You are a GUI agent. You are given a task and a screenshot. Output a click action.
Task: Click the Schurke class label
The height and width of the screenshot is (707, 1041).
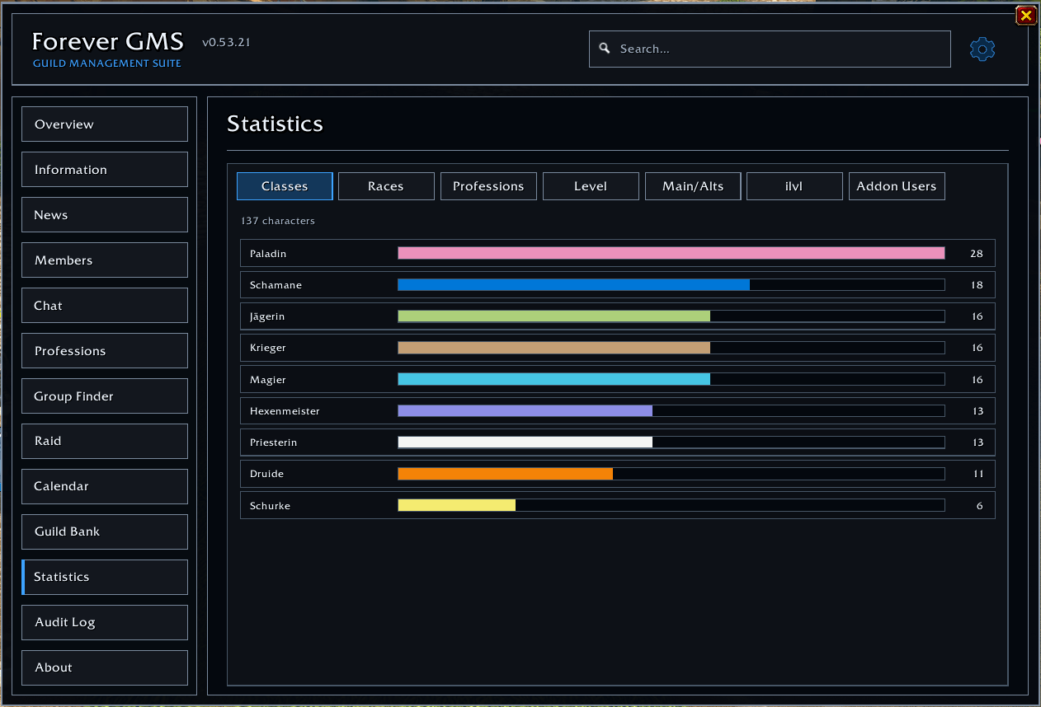270,506
